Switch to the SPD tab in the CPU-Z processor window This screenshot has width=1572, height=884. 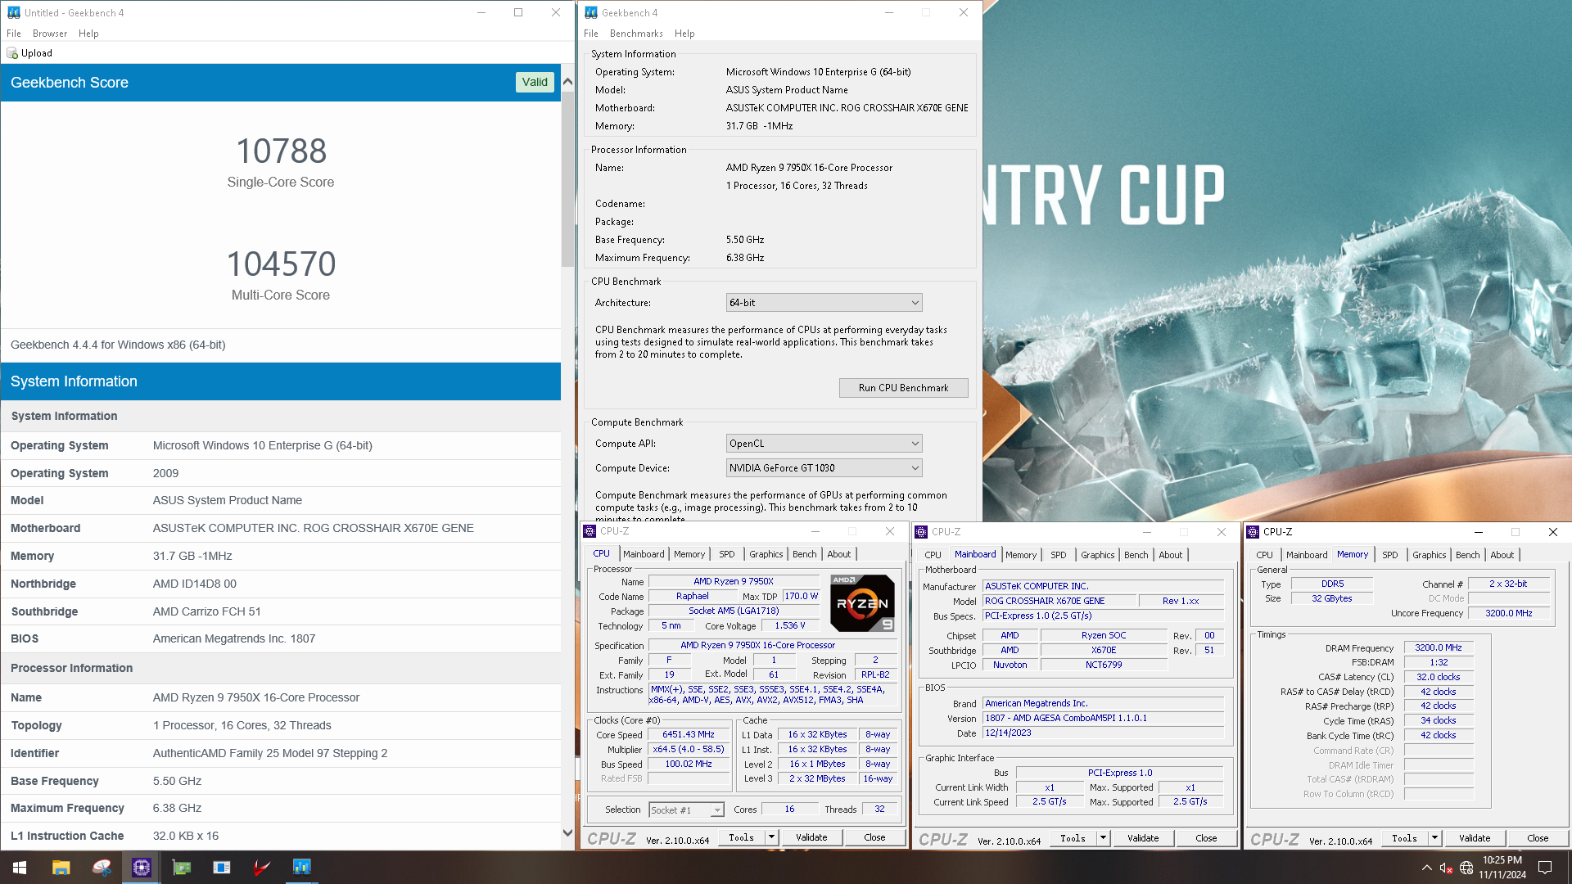(727, 554)
